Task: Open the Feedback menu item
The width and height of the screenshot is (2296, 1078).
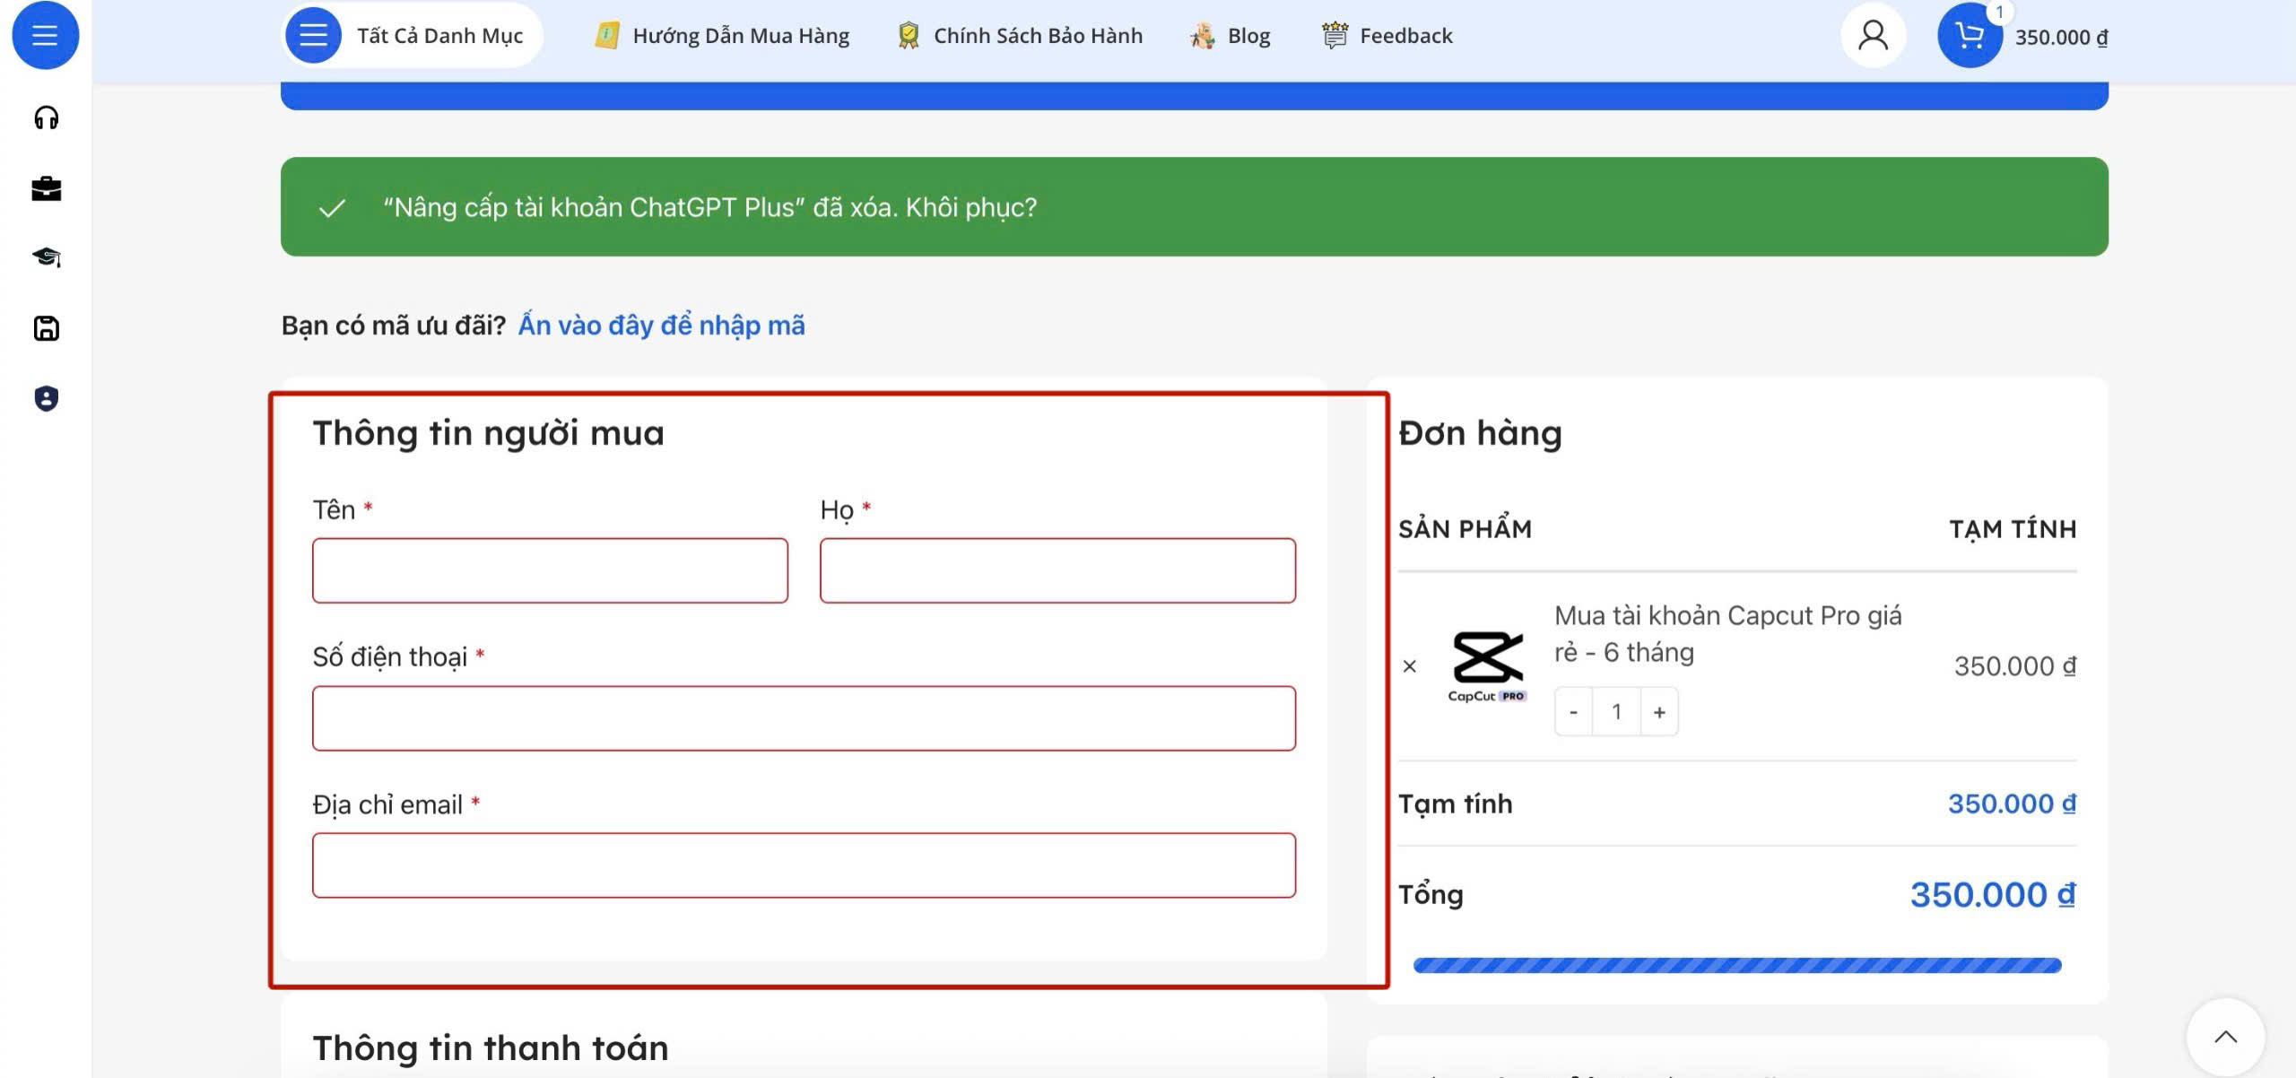Action: pos(1387,36)
